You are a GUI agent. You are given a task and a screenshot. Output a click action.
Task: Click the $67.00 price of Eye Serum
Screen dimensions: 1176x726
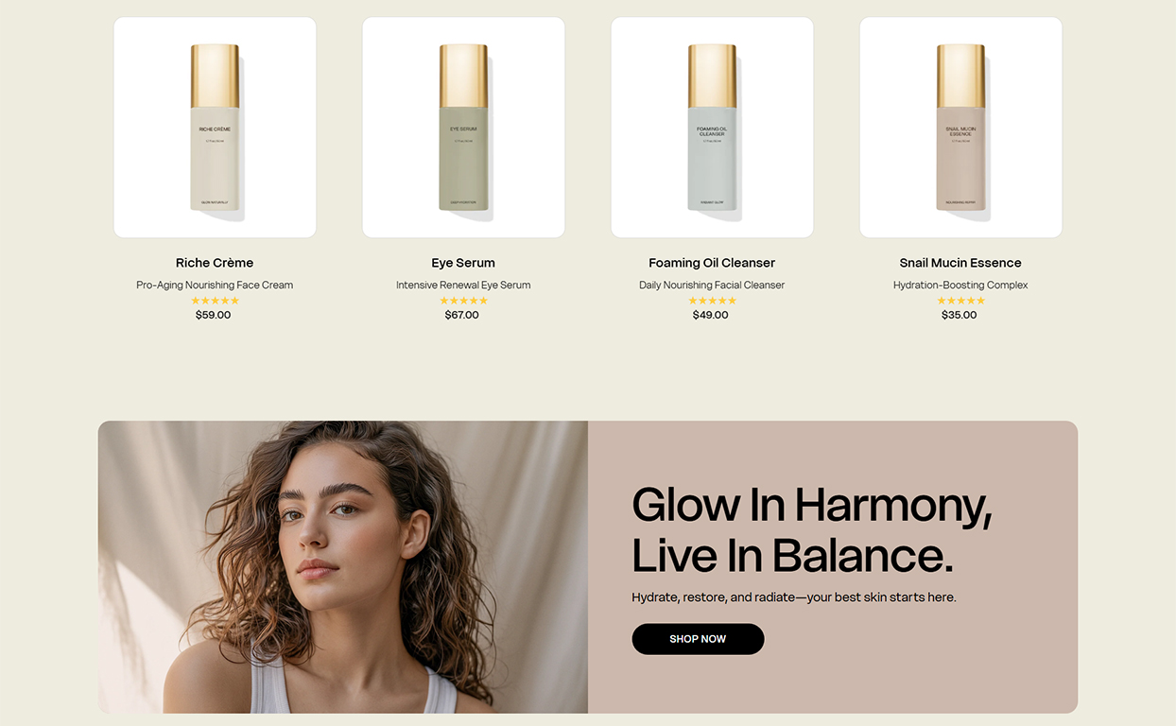point(462,315)
